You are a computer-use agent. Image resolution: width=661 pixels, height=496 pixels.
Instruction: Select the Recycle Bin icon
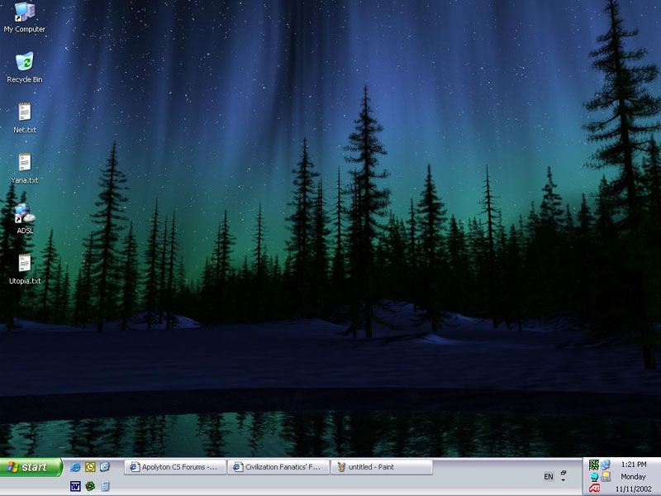25,62
